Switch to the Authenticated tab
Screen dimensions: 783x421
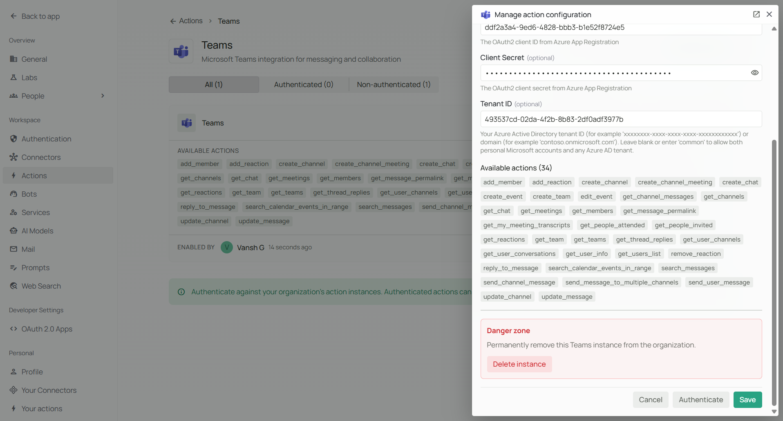tap(304, 84)
